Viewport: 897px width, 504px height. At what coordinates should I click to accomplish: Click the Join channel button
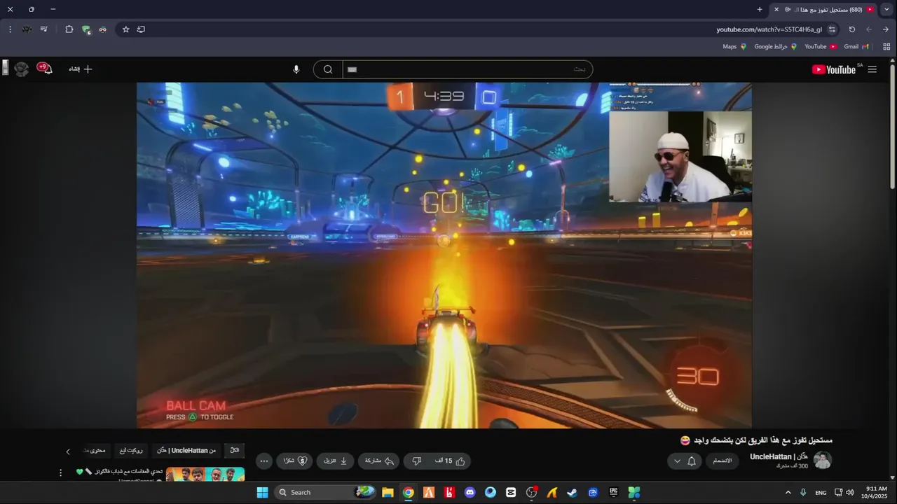click(722, 461)
